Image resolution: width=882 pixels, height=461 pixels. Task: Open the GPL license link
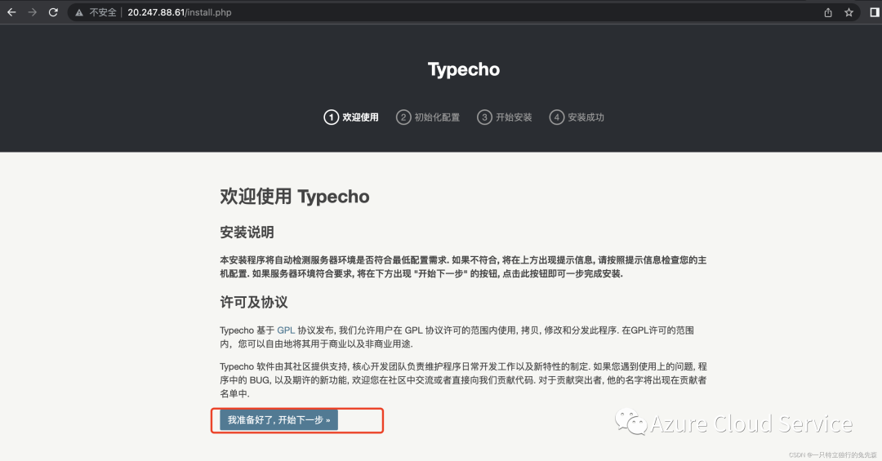(286, 330)
